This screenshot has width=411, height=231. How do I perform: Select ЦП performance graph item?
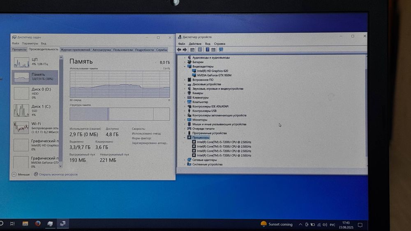(35, 62)
